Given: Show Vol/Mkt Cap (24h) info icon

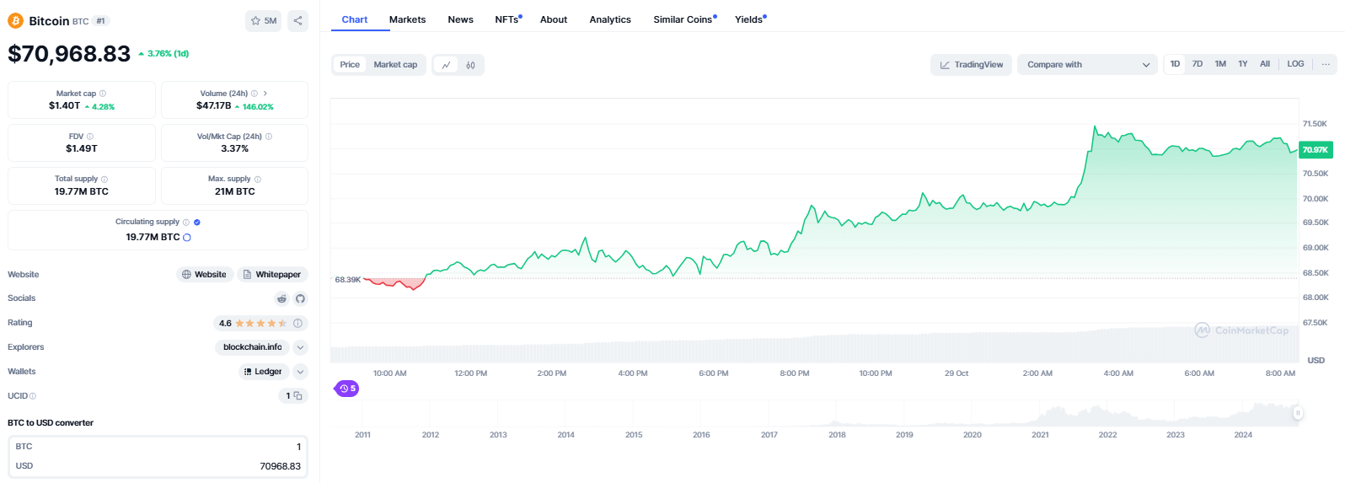Looking at the screenshot, I should [269, 137].
